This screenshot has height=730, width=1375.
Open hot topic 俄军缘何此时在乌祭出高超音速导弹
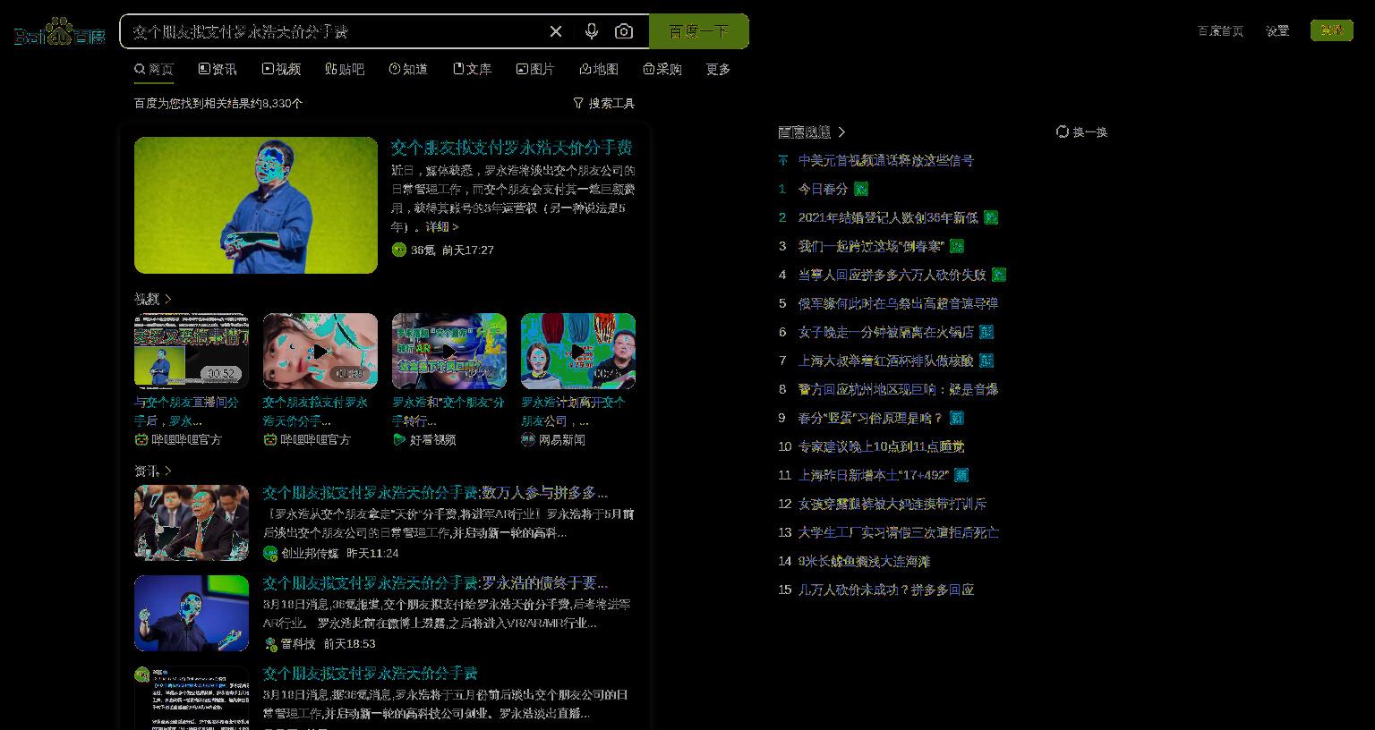click(898, 303)
